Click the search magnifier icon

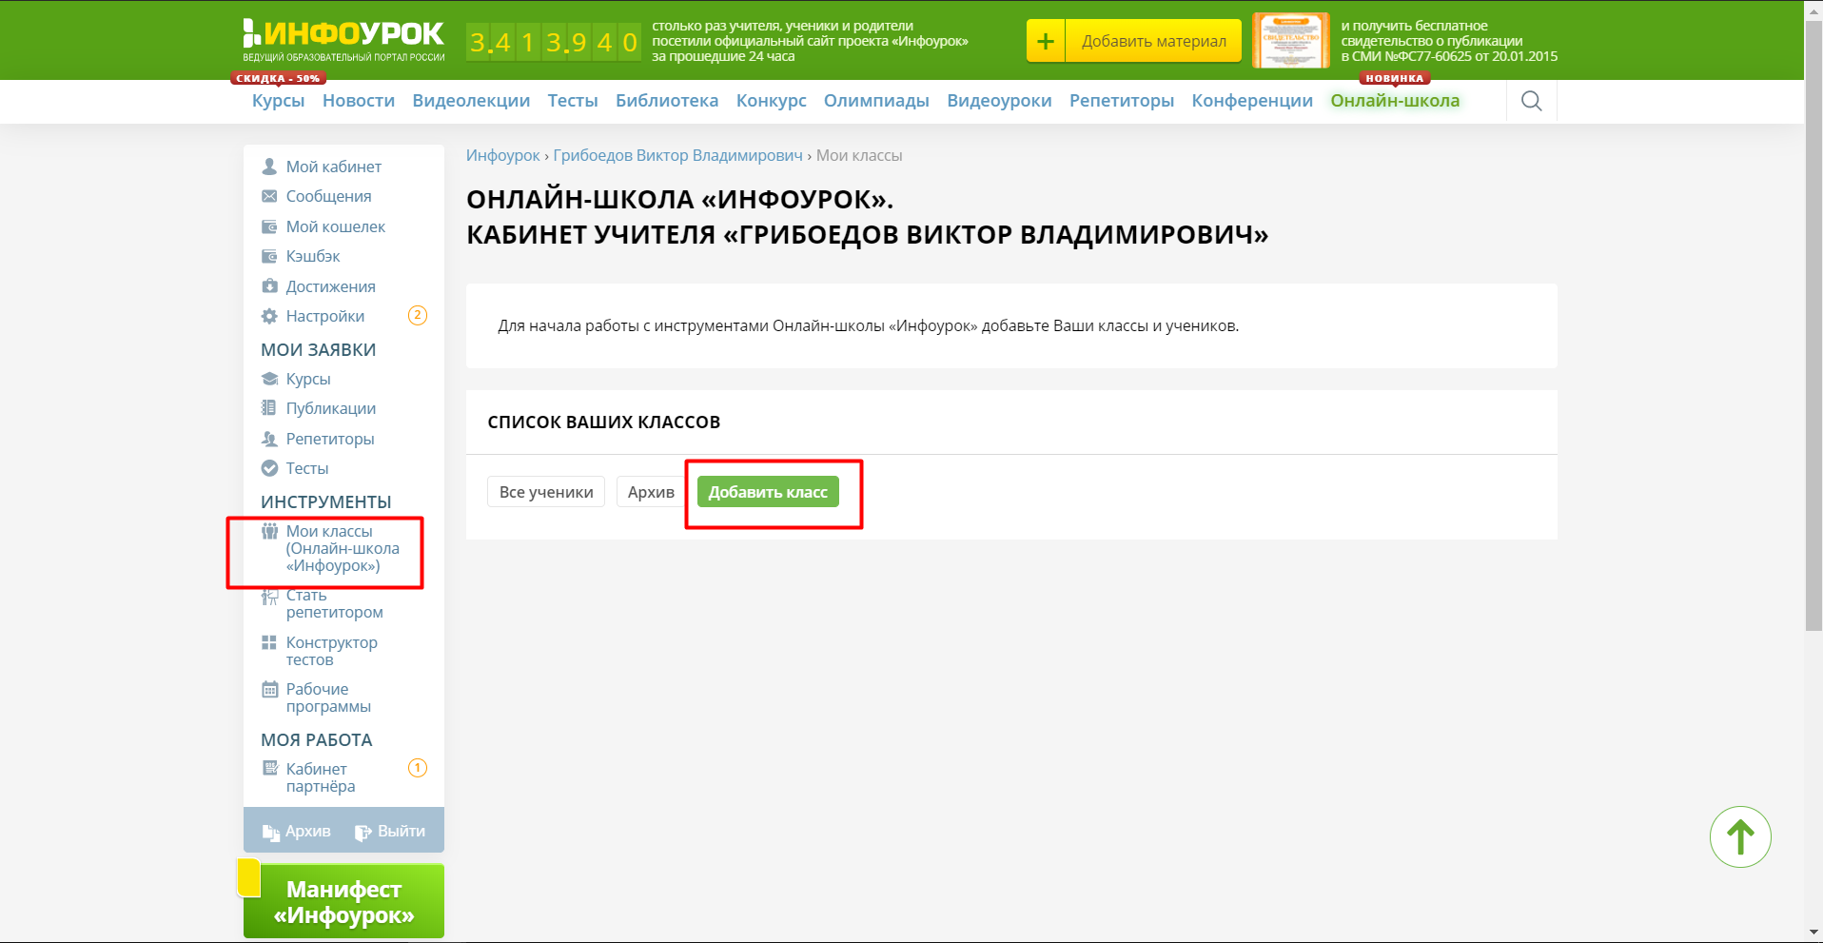click(1531, 101)
